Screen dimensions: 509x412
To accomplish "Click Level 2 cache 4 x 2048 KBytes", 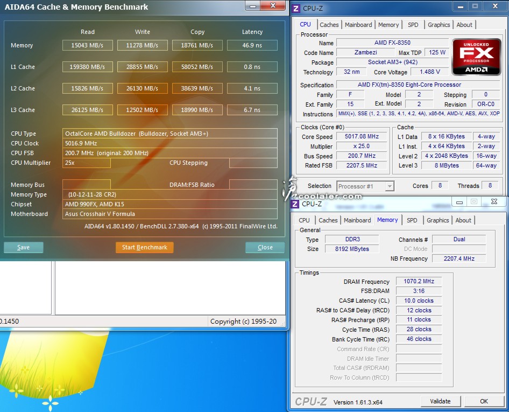I will click(447, 156).
